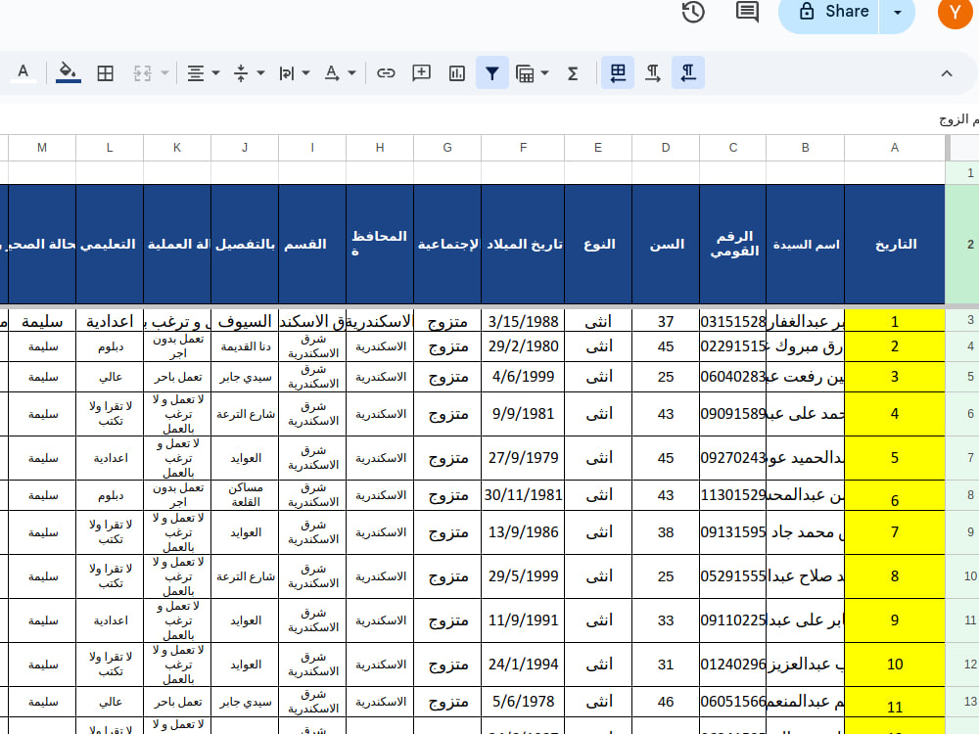Click the text wrapping icon
The image size is (979, 734).
coord(286,73)
